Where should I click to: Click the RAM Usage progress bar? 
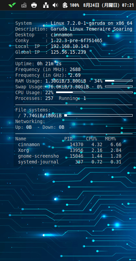pos(119,81)
